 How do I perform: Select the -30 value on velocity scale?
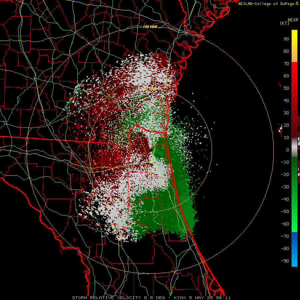pos(285,187)
